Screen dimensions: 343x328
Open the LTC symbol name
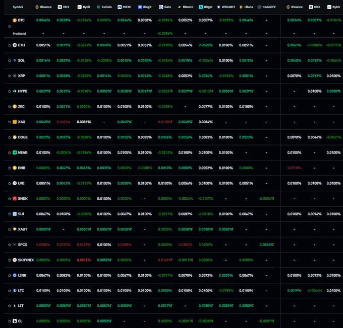(21, 290)
